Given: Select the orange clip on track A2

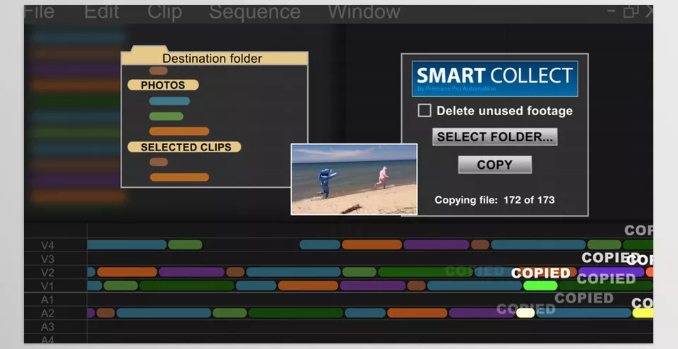Looking at the screenshot, I should [417, 313].
